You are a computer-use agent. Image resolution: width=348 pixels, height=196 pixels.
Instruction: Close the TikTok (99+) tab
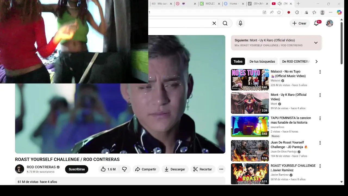pos(267,4)
